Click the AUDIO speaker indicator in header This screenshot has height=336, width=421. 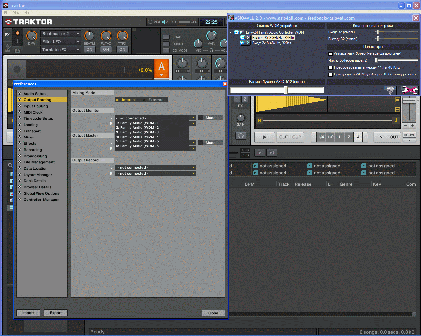point(169,22)
